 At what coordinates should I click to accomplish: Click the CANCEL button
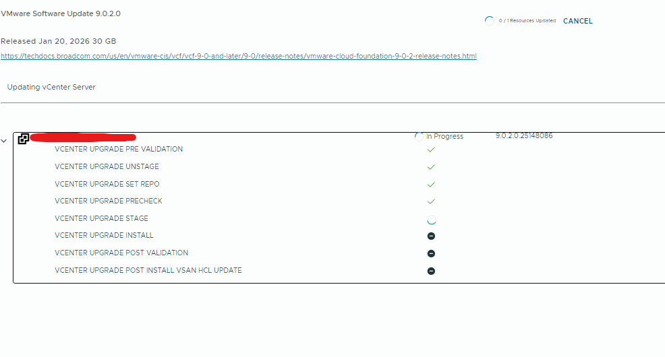[577, 21]
